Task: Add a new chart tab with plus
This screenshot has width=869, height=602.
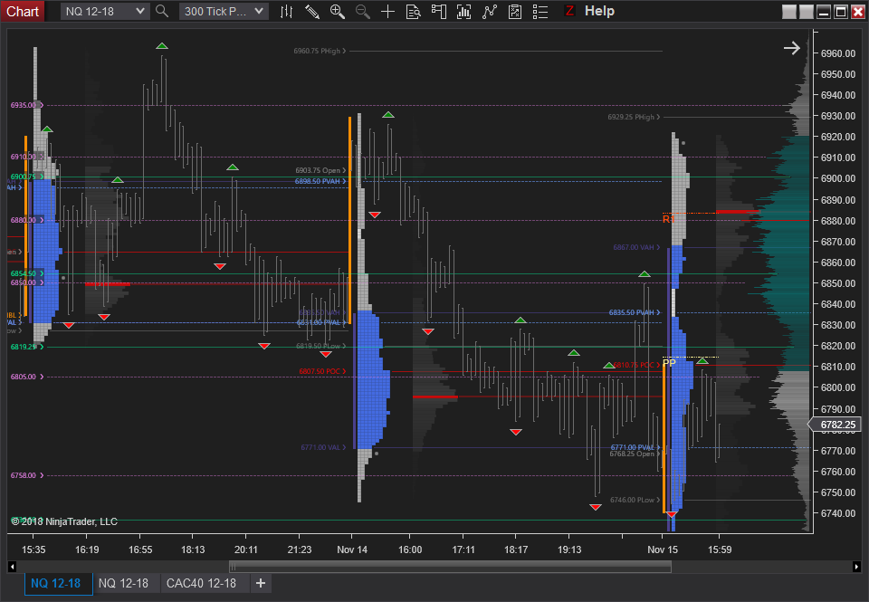Action: (x=261, y=583)
